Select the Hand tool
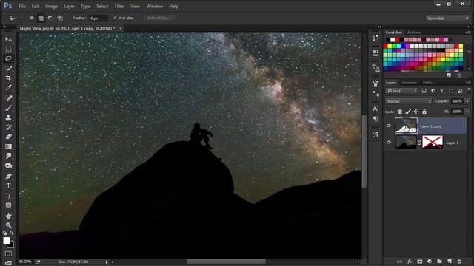This screenshot has width=474, height=266. pos(8,216)
